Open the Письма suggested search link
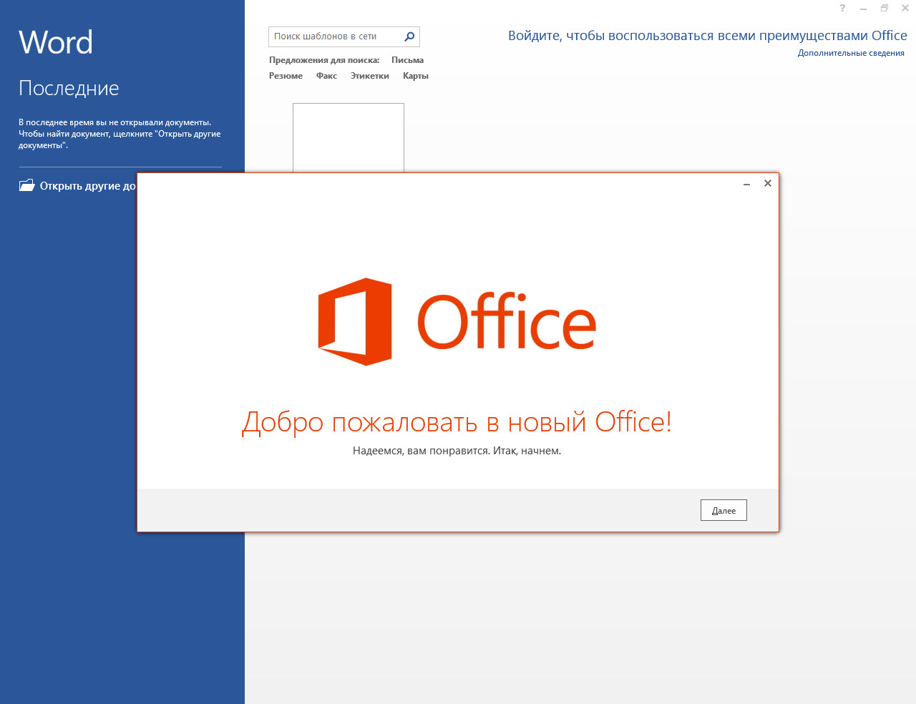Screen dimensions: 916x704 click(x=407, y=60)
